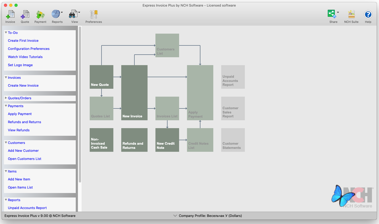The height and width of the screenshot is (224, 379).
Task: Collapse the Customers section
Action: (6, 143)
